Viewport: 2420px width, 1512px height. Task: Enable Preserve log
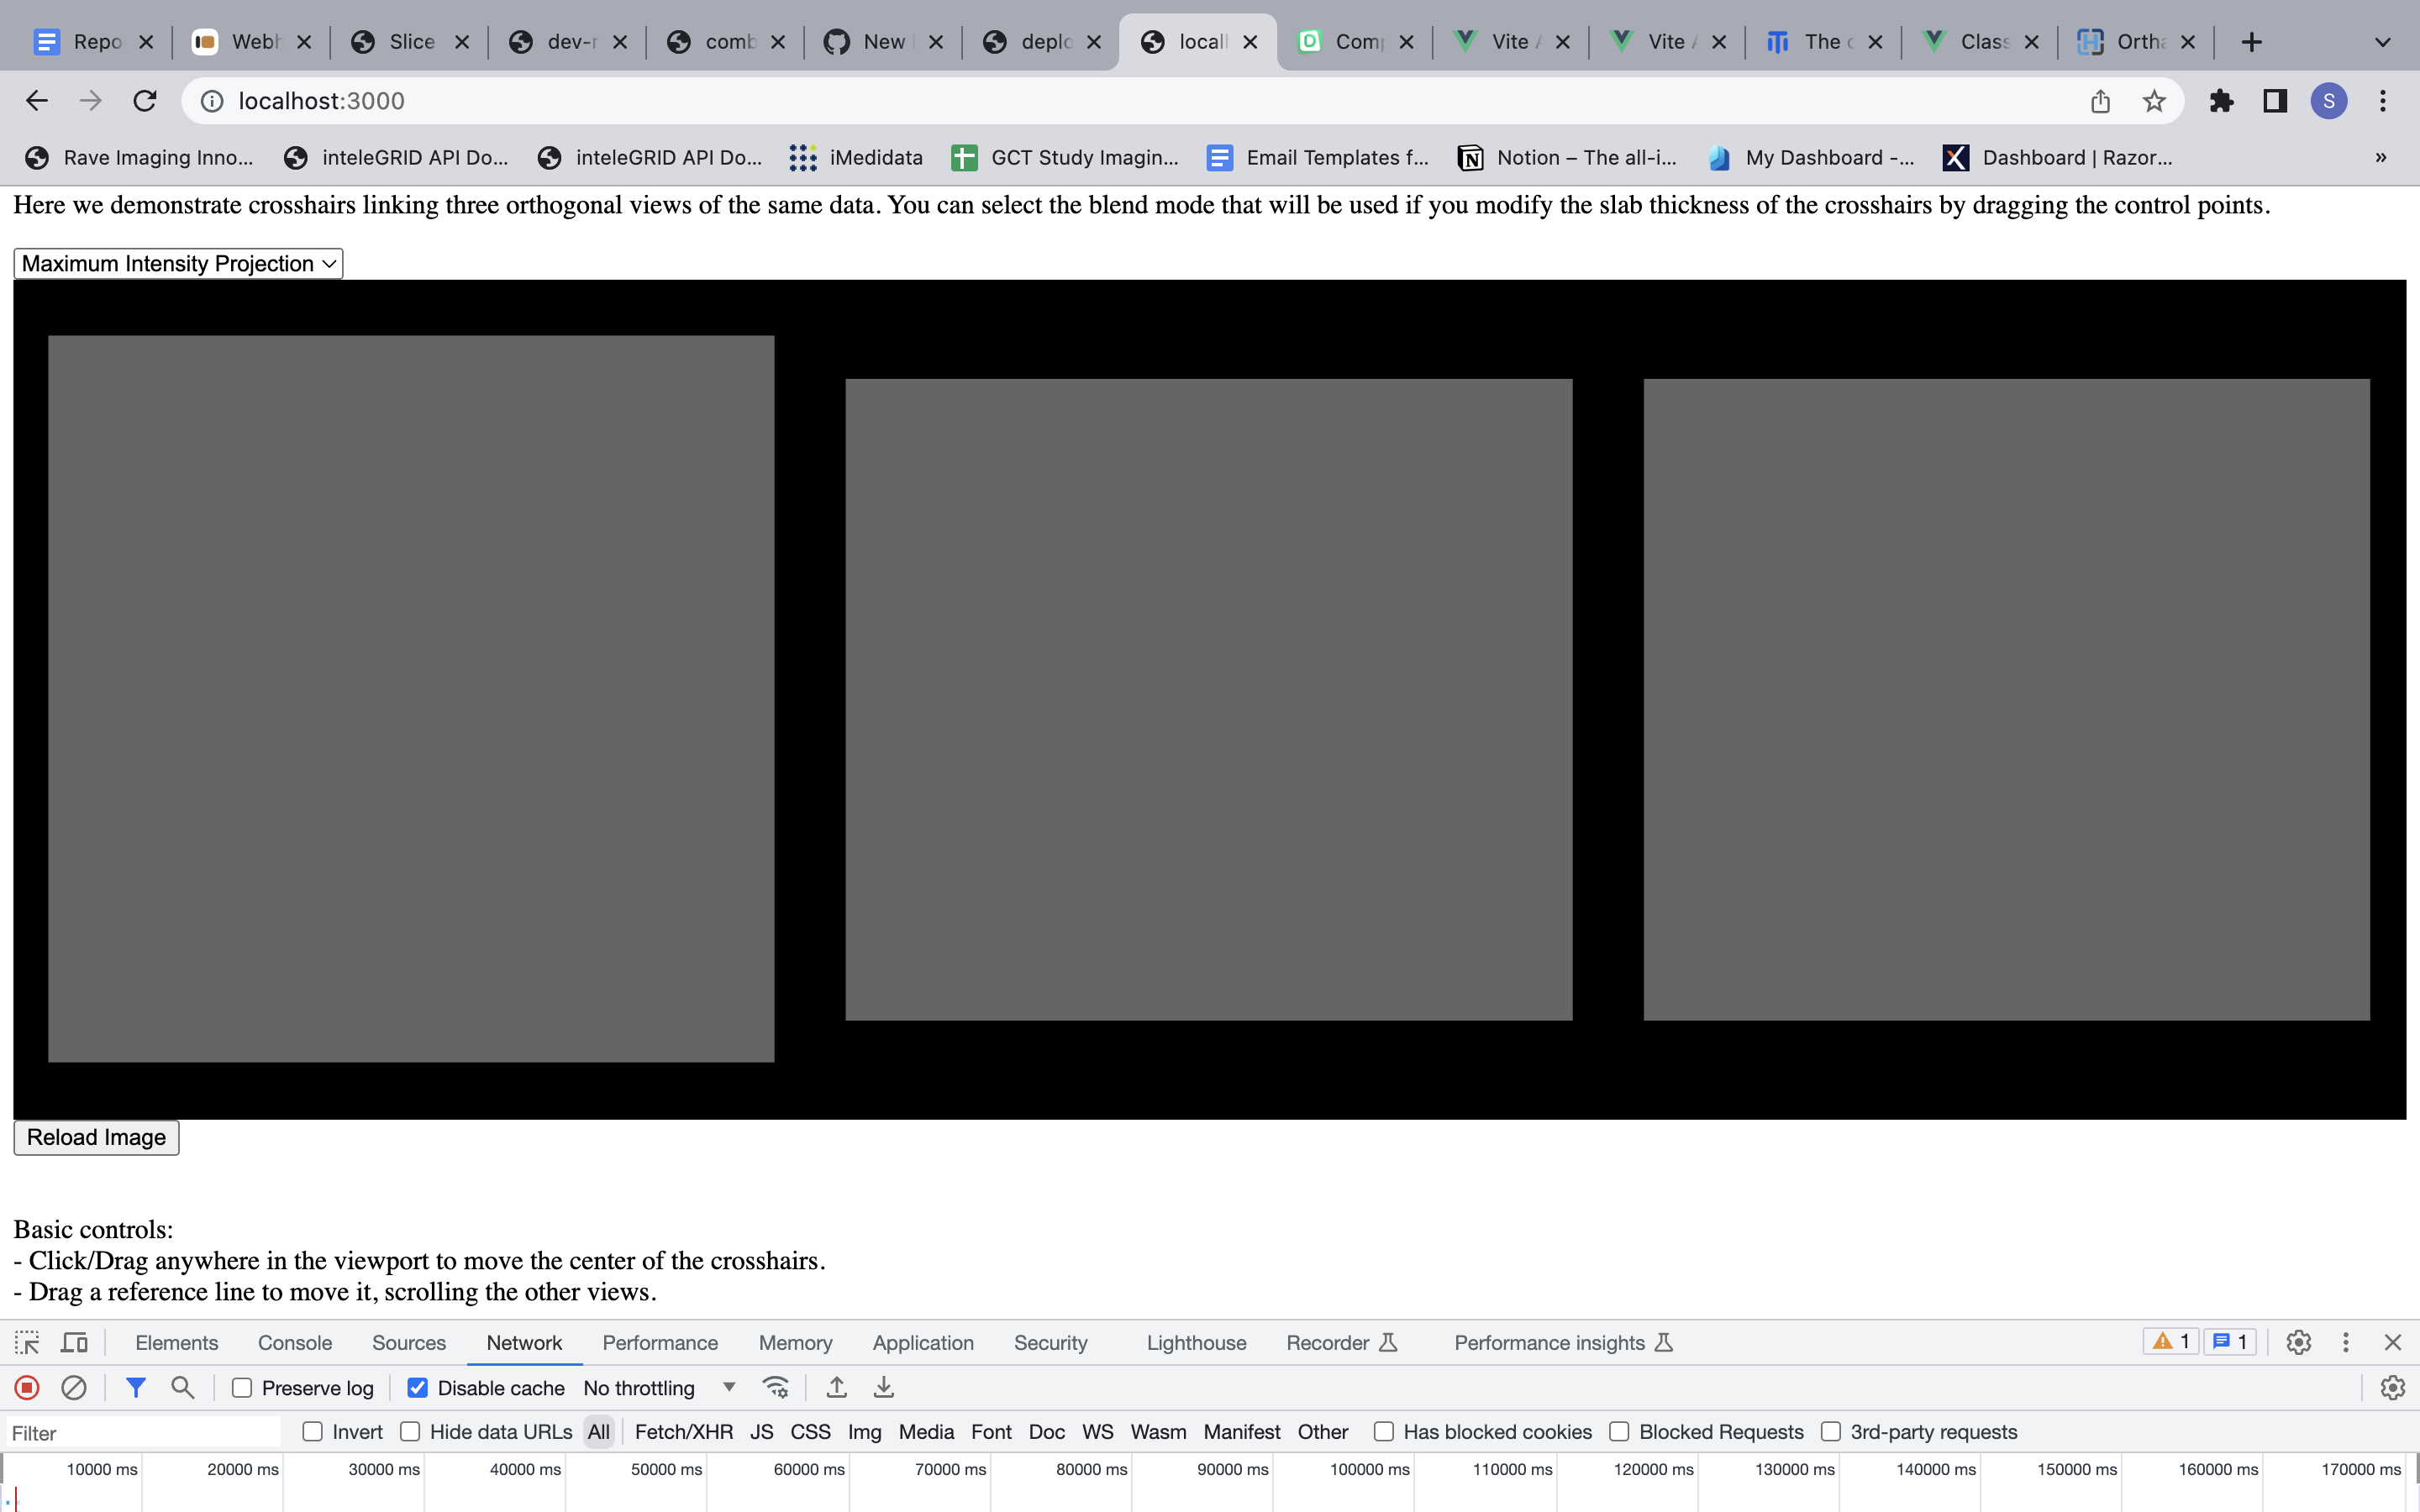[241, 1387]
